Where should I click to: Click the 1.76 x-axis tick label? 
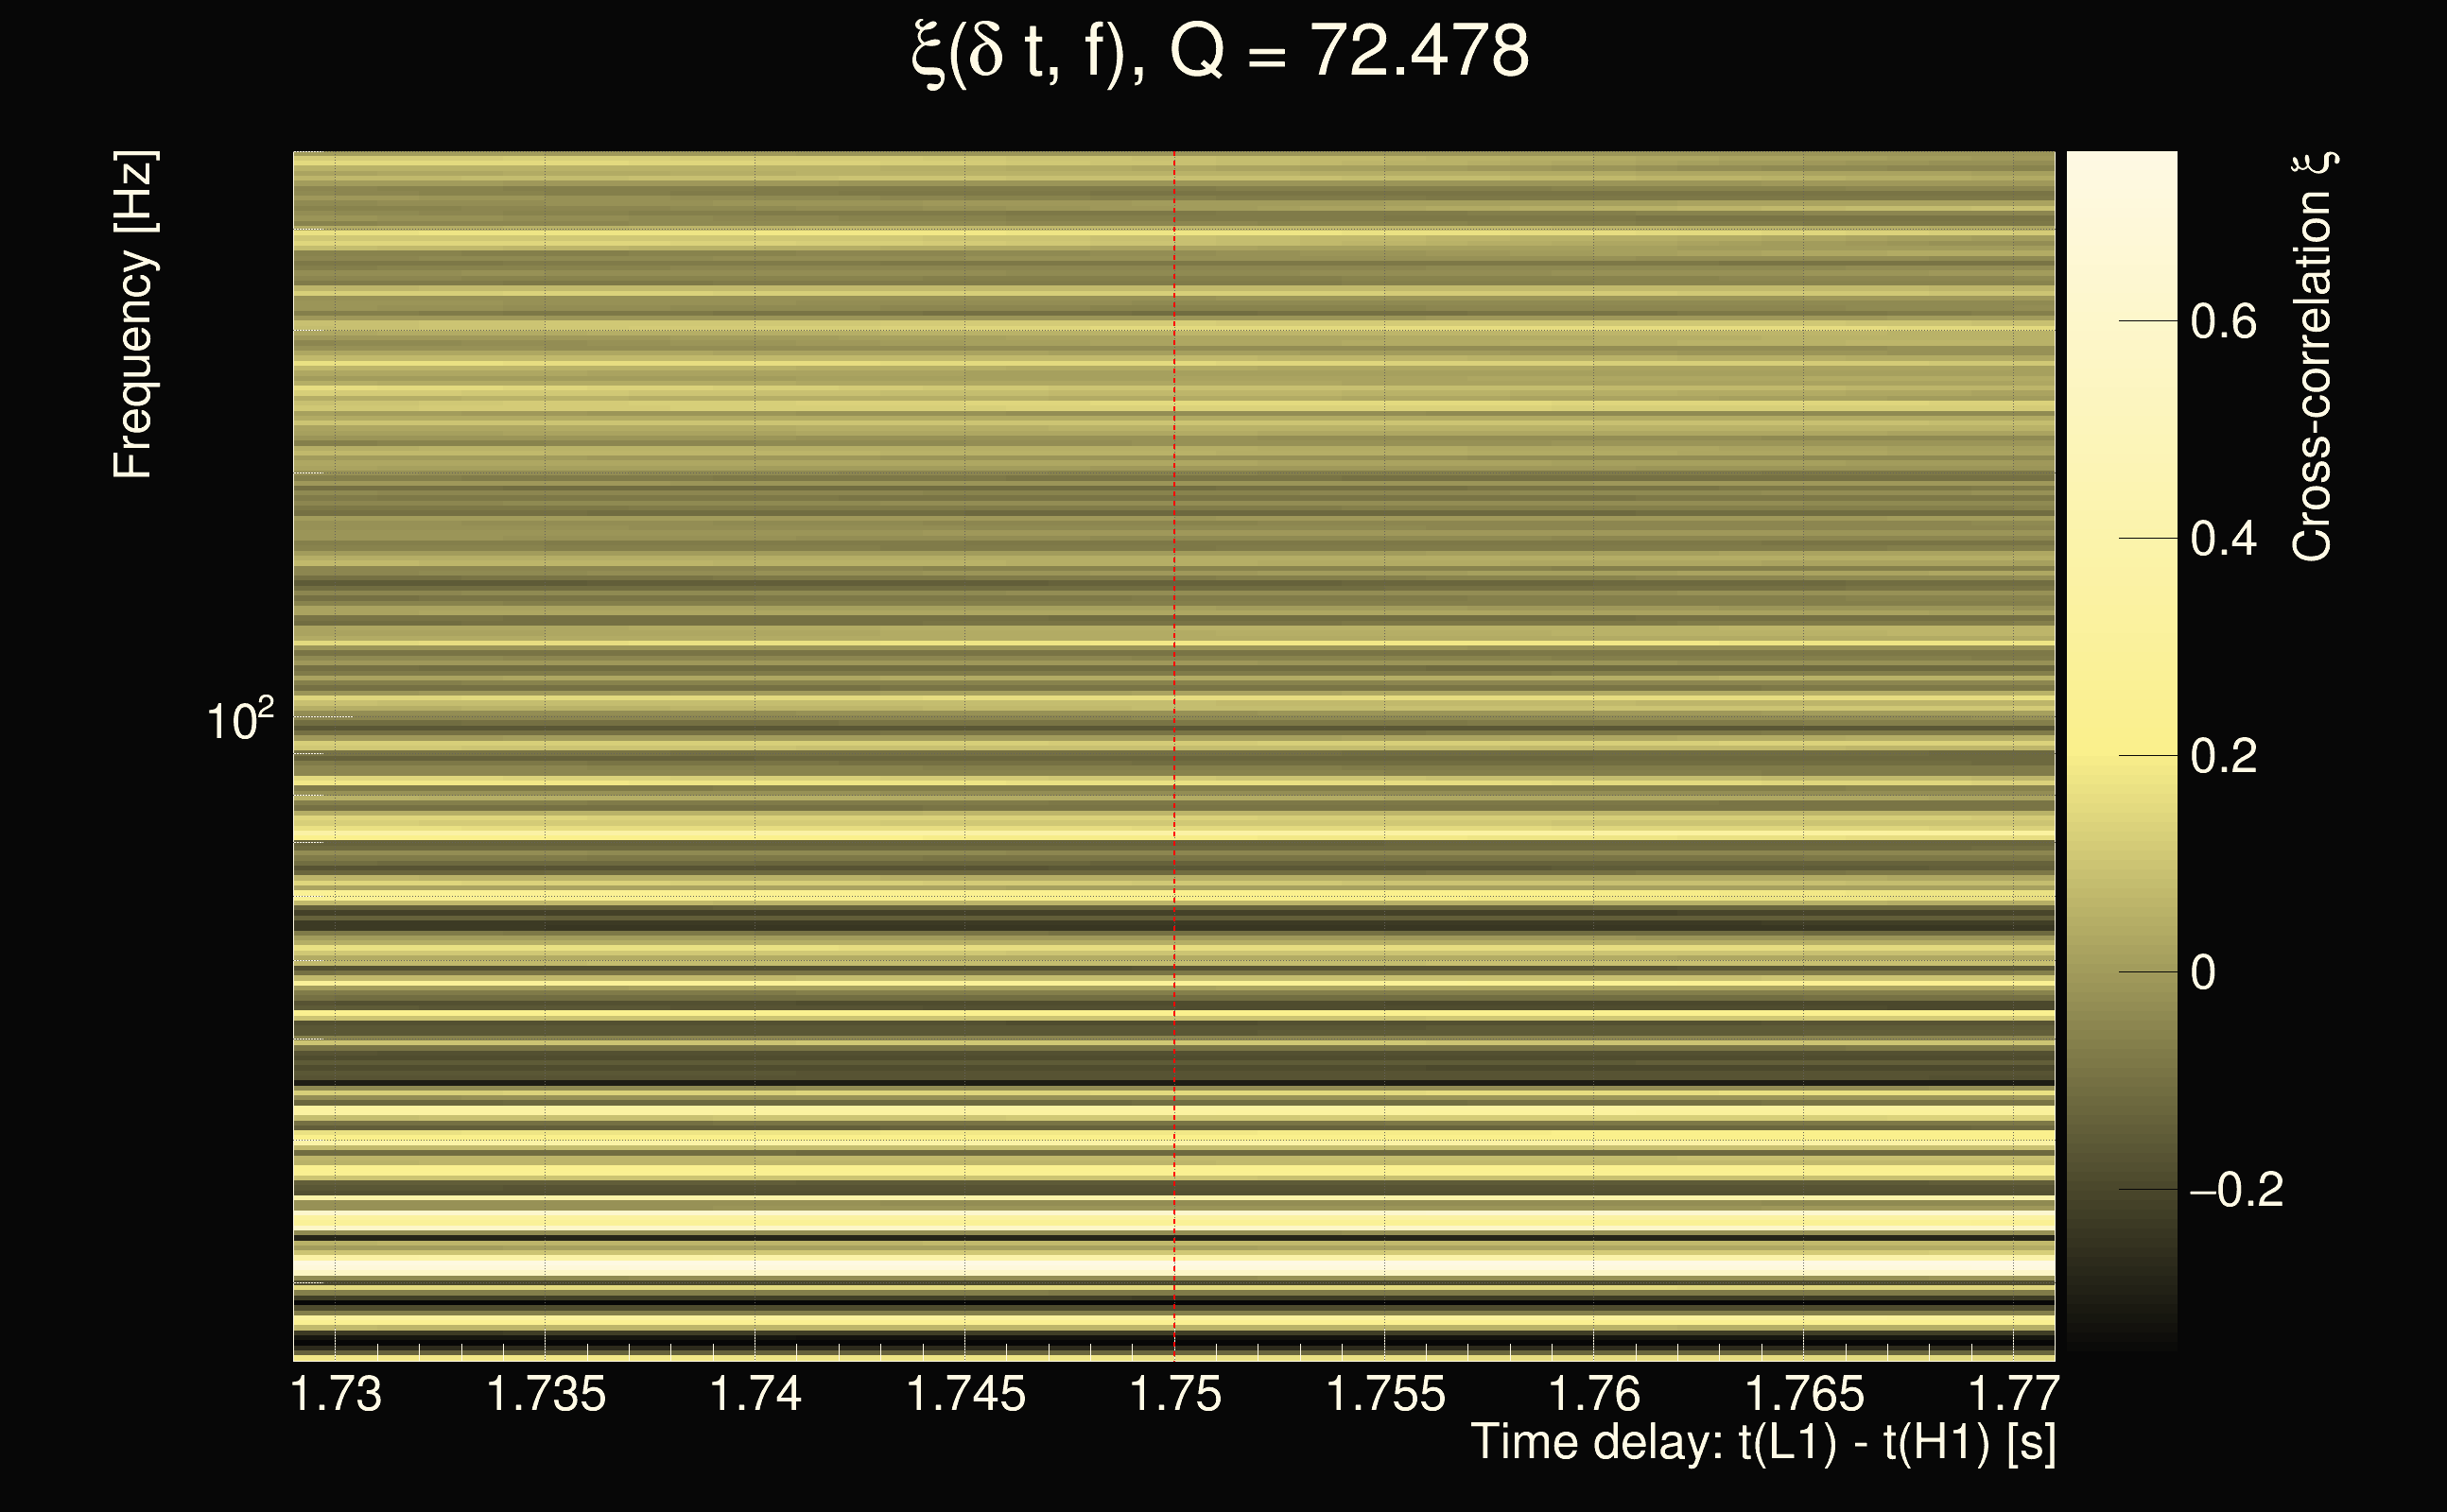tap(1595, 1394)
